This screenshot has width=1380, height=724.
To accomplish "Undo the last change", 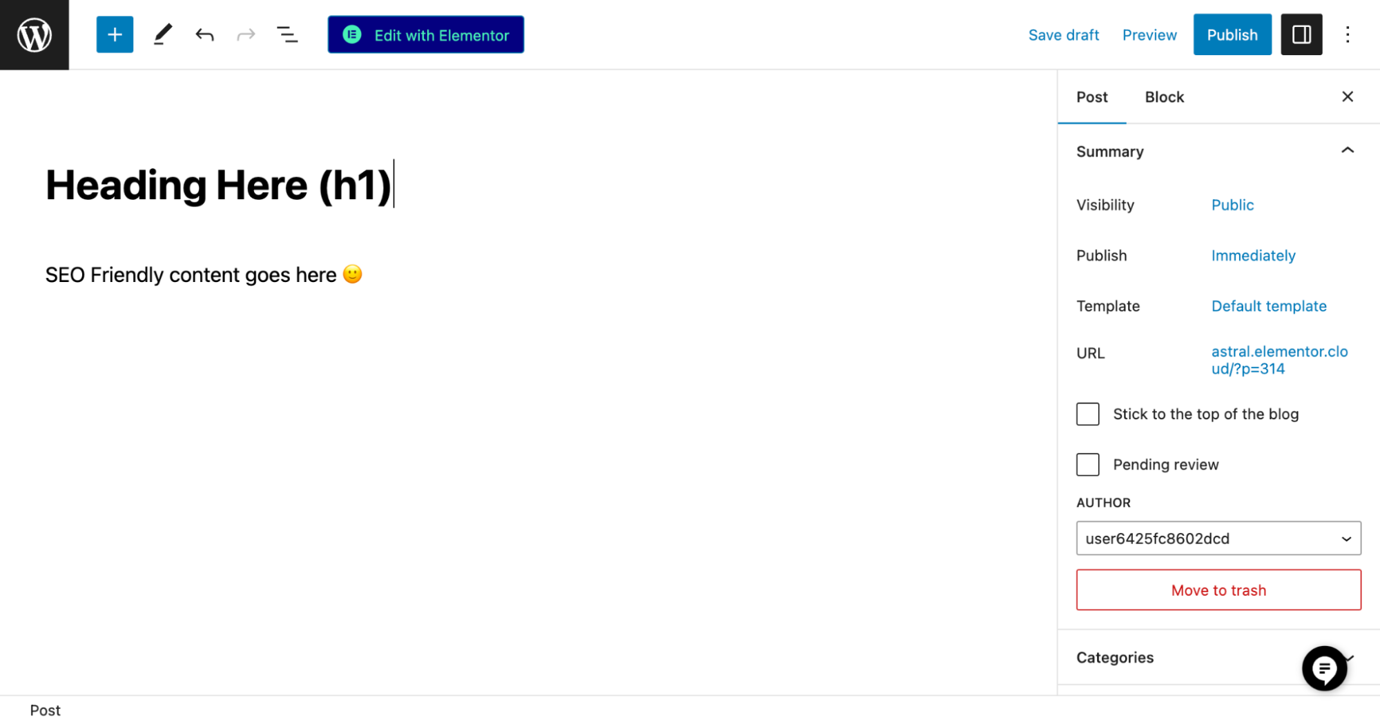I will (x=204, y=34).
